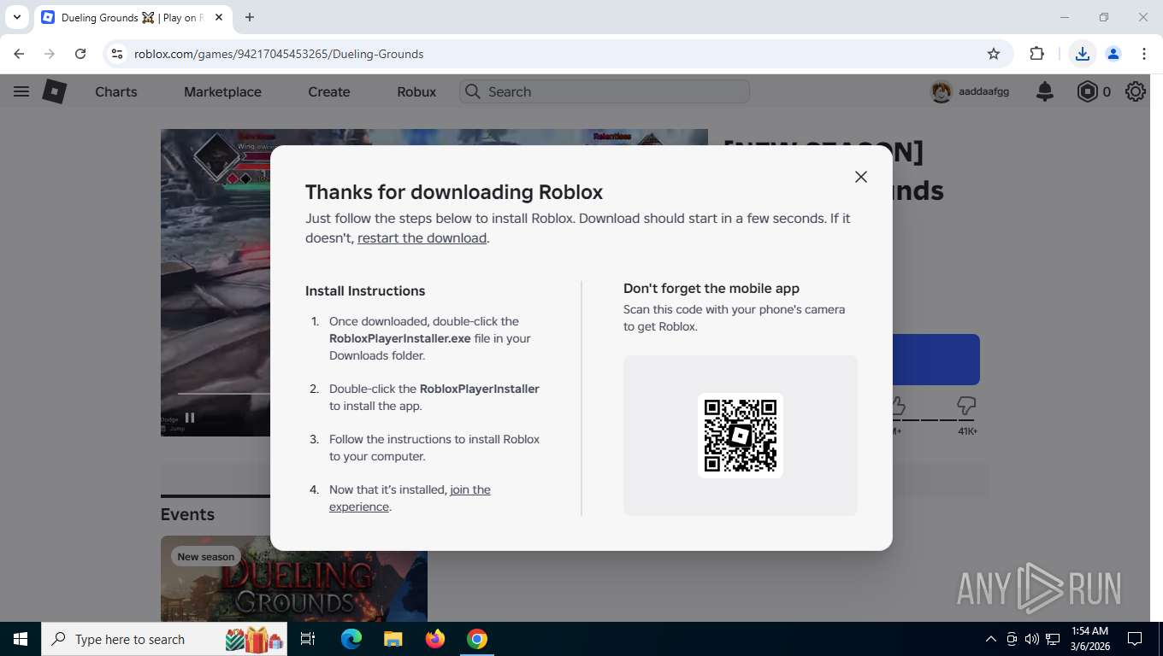Open the Robux balance icon
1163x656 pixels.
click(1087, 91)
